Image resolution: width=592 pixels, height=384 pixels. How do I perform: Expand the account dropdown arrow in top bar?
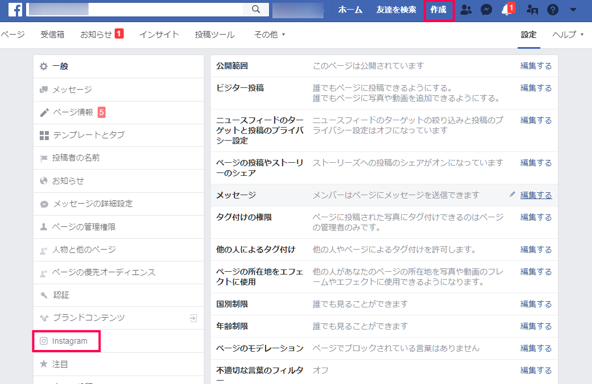[x=573, y=10]
